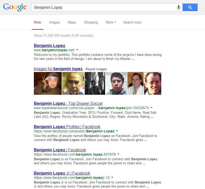Viewport: 205px width, 189px height.
Task: Click the search box containing Benjamin Lopez
Action: click(104, 8)
